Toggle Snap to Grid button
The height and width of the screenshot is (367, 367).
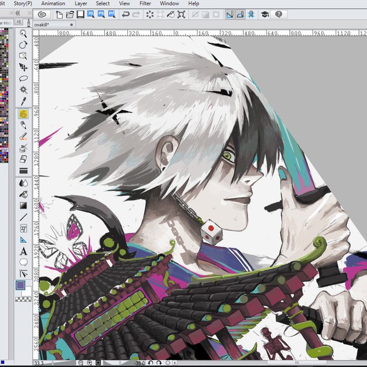[x=251, y=15]
